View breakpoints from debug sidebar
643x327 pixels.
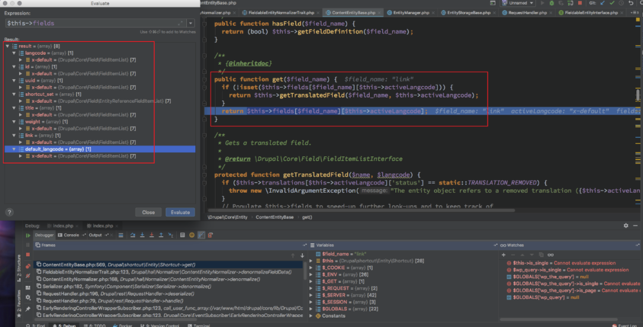point(28,266)
